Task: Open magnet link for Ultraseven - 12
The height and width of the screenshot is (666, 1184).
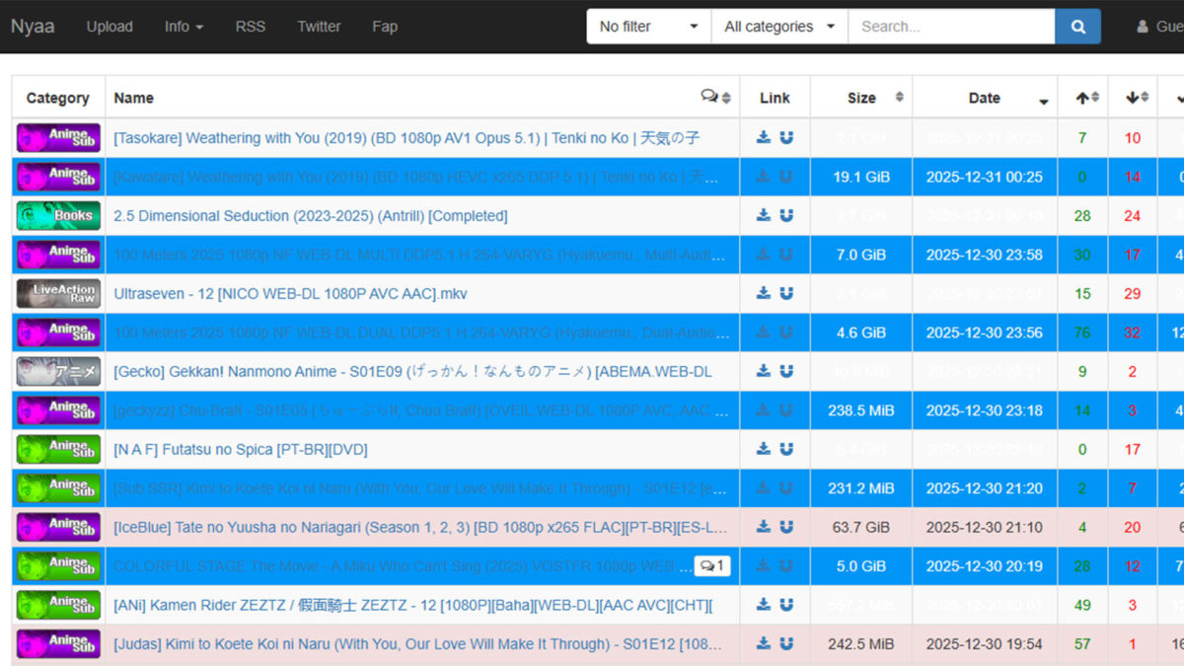Action: click(x=786, y=293)
